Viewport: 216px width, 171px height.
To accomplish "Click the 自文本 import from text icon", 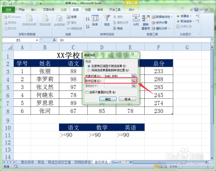I will pos(6,29).
